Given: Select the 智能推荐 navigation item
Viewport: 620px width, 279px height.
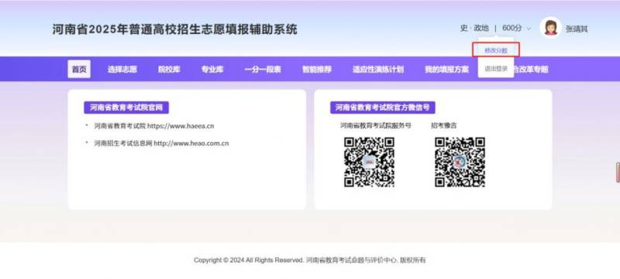Looking at the screenshot, I should click(317, 70).
